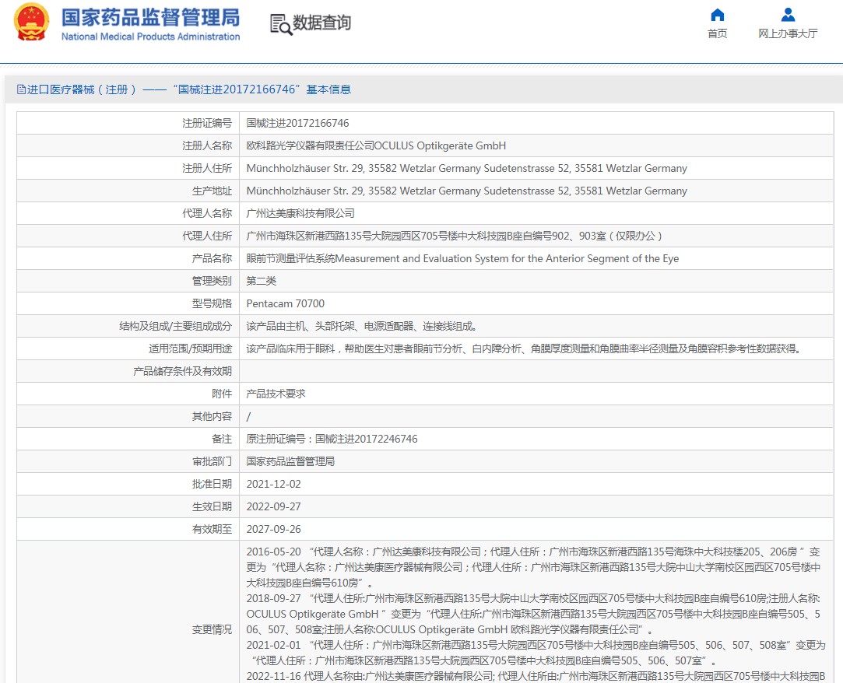843x683 pixels.
Task: Click product name 眼前节测量评估系统 value
Action: [x=462, y=258]
